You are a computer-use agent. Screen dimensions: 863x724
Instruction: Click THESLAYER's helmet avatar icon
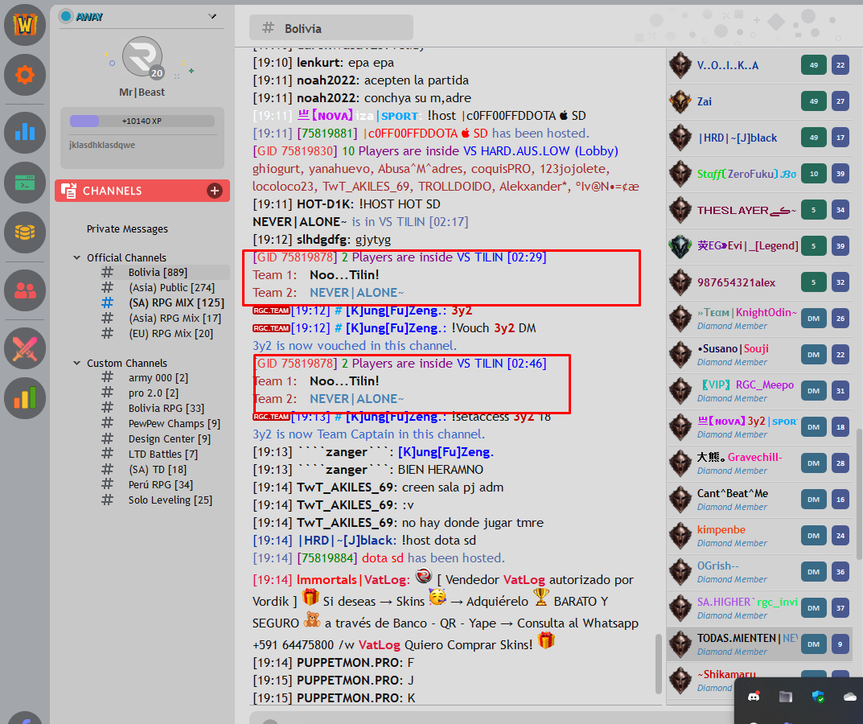[680, 210]
